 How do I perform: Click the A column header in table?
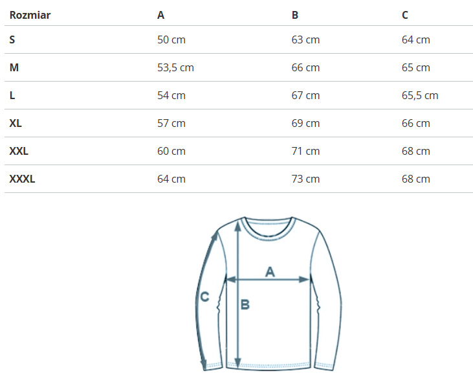[160, 15]
